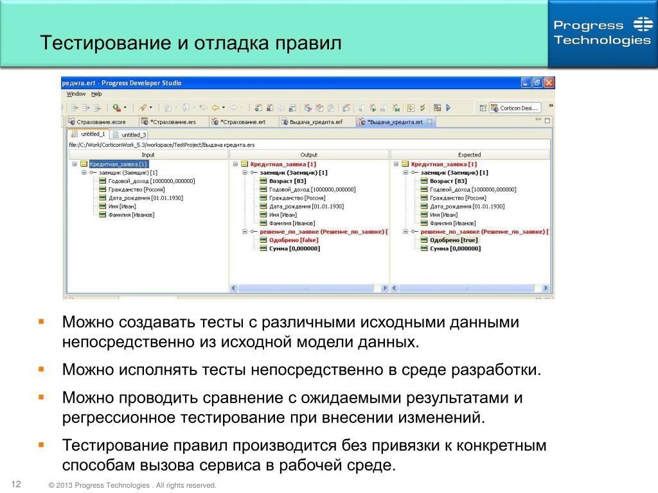
Task: Collapse решение_по_заявке in the Expected tree
Action: coord(405,231)
